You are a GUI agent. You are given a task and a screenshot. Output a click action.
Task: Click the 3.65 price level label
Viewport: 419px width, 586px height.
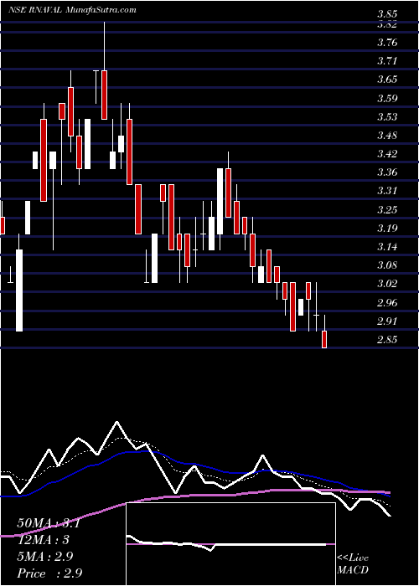tap(387, 80)
